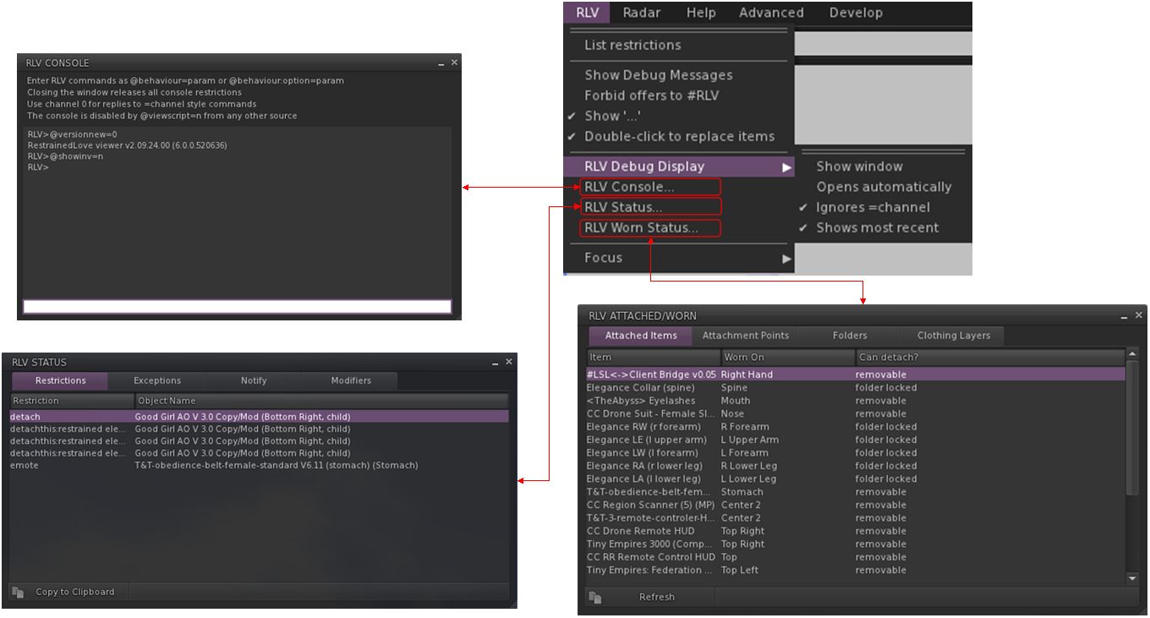This screenshot has height=618, width=1150.
Task: Open the Radar menu
Action: 642,13
